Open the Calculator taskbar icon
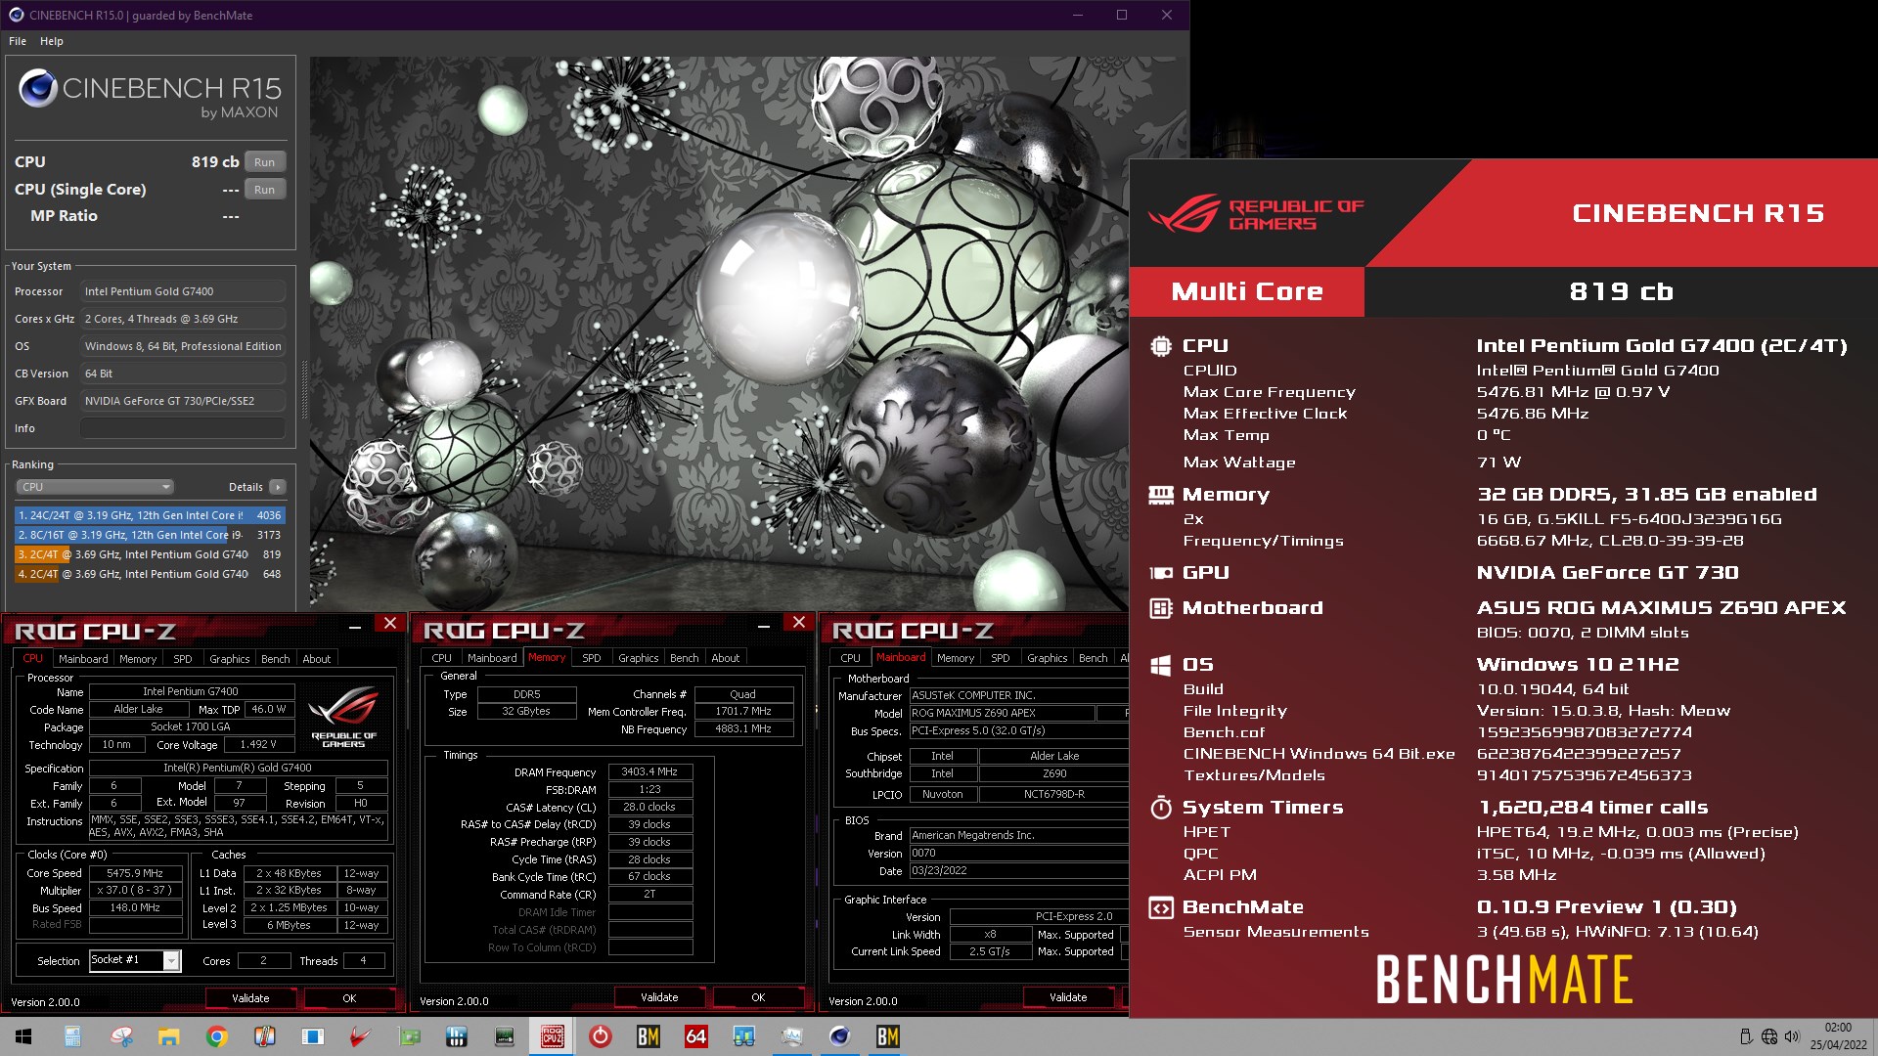Screen dimensions: 1878x1056 click(x=73, y=1036)
